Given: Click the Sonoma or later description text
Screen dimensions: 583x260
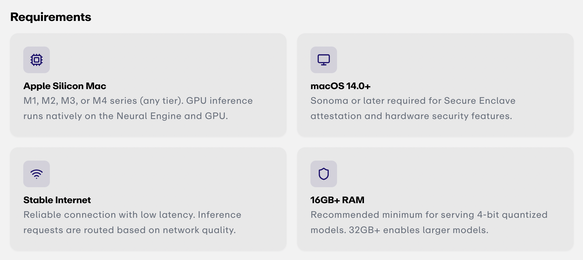Looking at the screenshot, I should [413, 108].
